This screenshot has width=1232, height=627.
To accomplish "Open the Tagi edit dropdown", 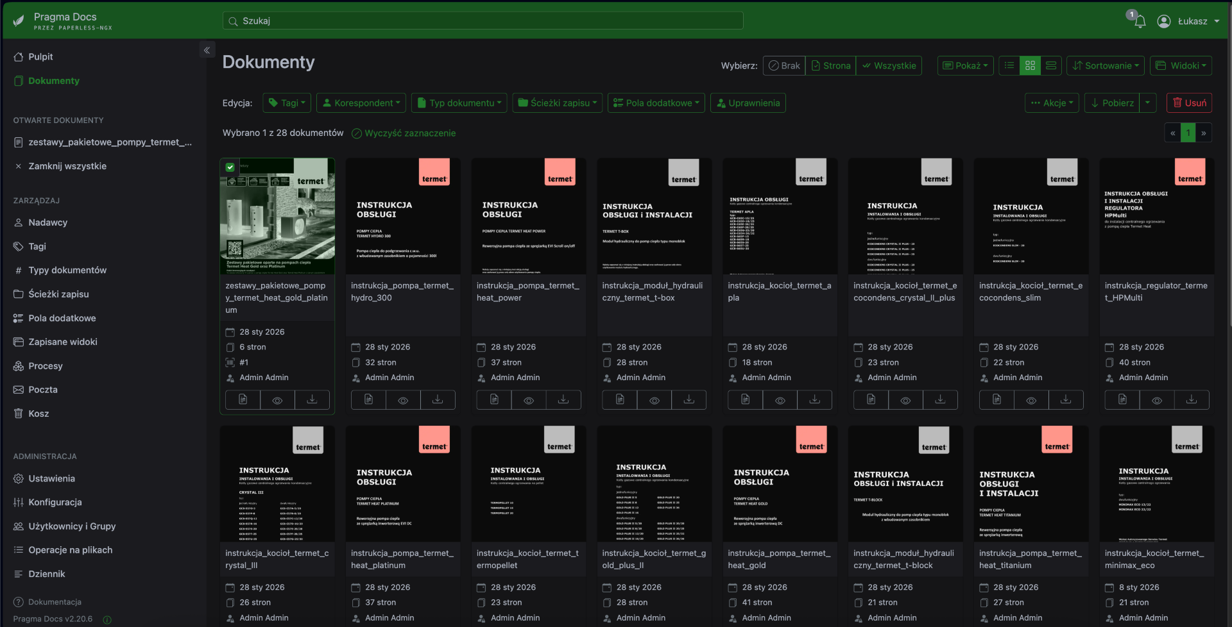I will [287, 103].
